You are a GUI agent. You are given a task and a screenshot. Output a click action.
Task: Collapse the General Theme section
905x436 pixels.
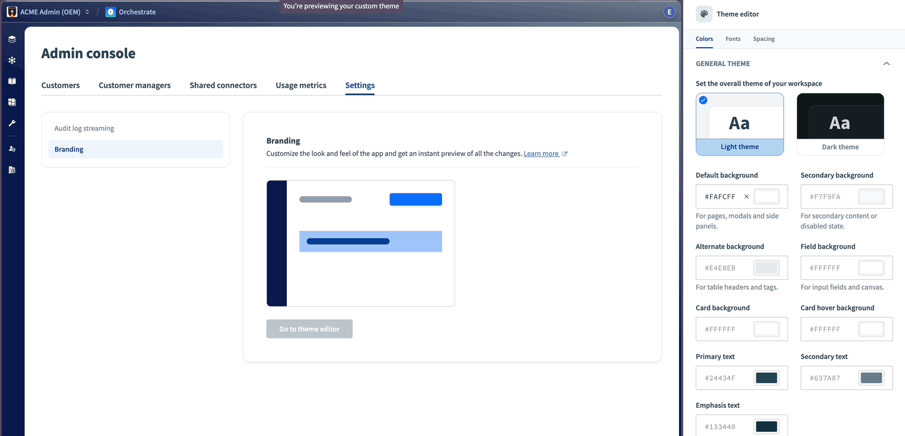(886, 64)
